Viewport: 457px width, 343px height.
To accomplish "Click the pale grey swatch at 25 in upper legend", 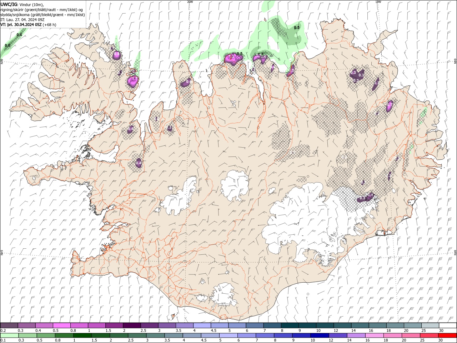I will coord(430,325).
